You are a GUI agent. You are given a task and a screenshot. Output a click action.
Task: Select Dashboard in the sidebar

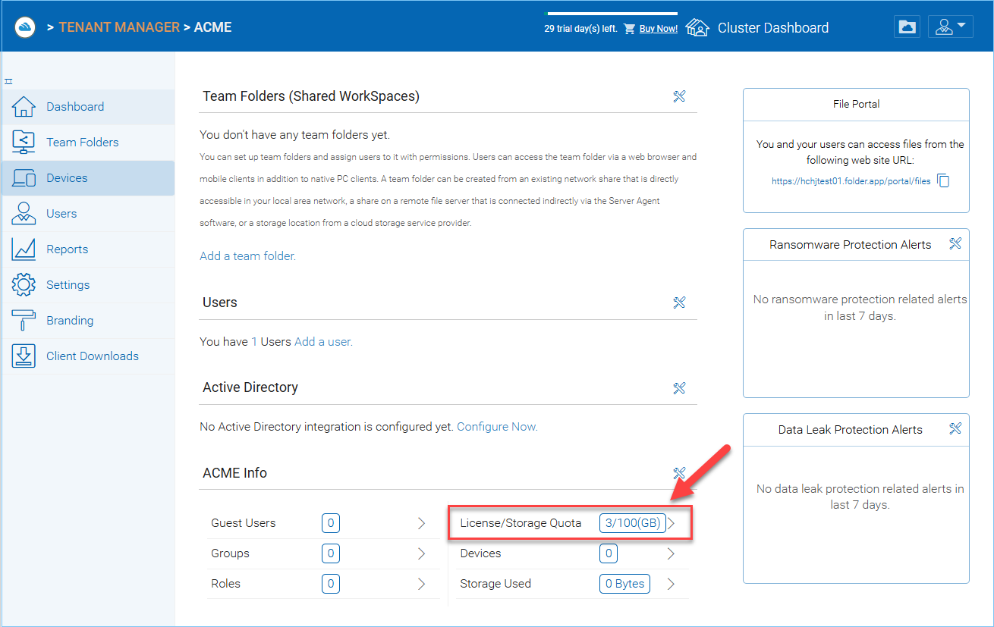pyautogui.click(x=88, y=107)
